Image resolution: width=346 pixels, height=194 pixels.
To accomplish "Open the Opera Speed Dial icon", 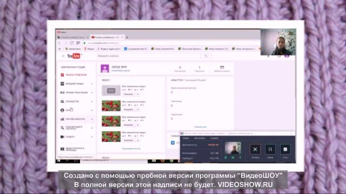I will (78, 43).
